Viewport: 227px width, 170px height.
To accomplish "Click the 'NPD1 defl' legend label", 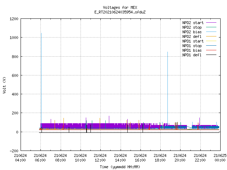I will pyautogui.click(x=192, y=55).
